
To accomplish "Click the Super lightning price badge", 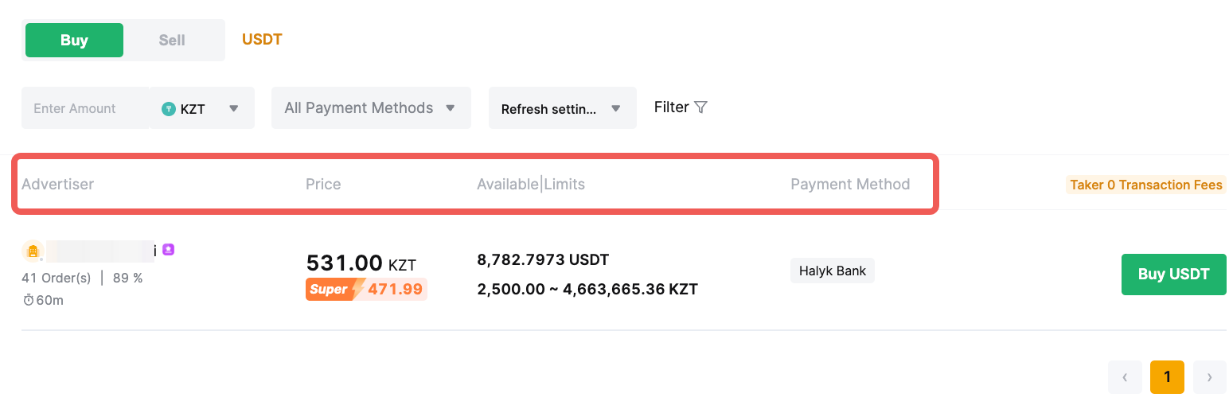I will click(366, 289).
